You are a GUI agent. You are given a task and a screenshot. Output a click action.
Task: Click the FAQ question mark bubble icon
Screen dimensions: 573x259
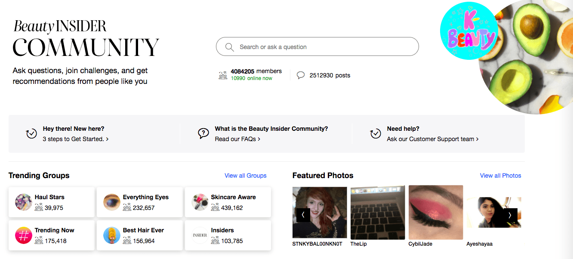point(203,134)
